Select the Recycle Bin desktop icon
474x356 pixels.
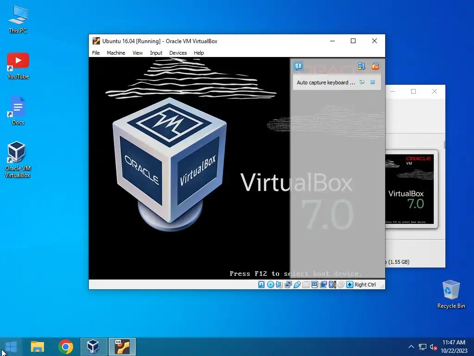tap(451, 294)
